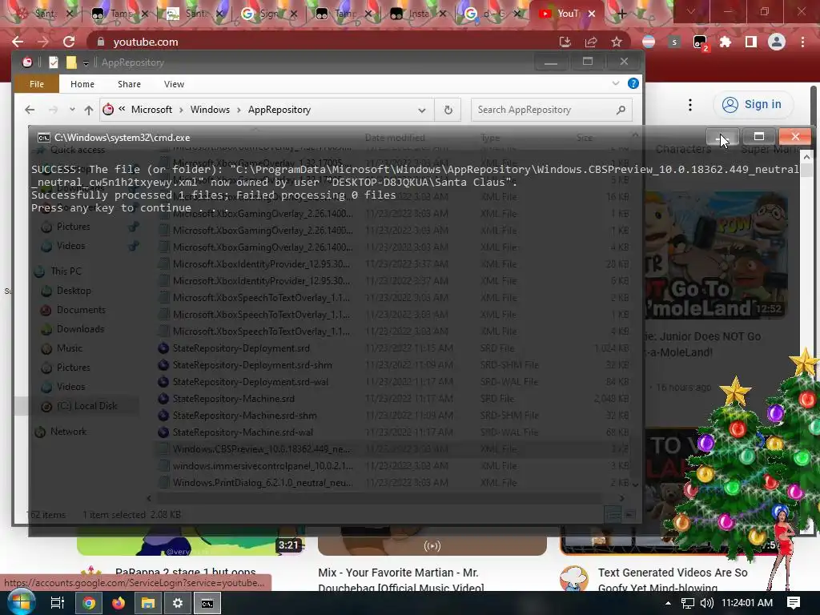
Task: Open Tampermonkey extension icon with badge
Action: pyautogui.click(x=700, y=43)
